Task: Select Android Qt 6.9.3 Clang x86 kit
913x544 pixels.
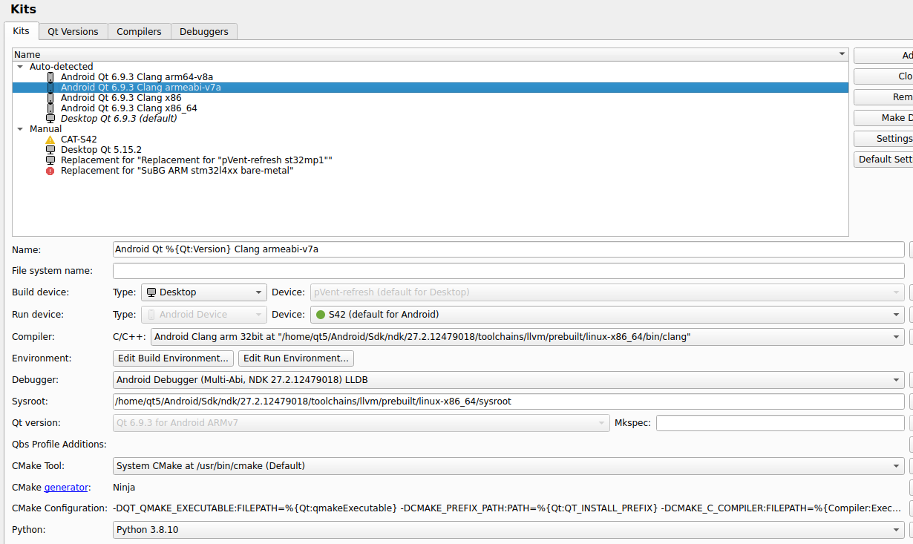Action: pos(121,98)
